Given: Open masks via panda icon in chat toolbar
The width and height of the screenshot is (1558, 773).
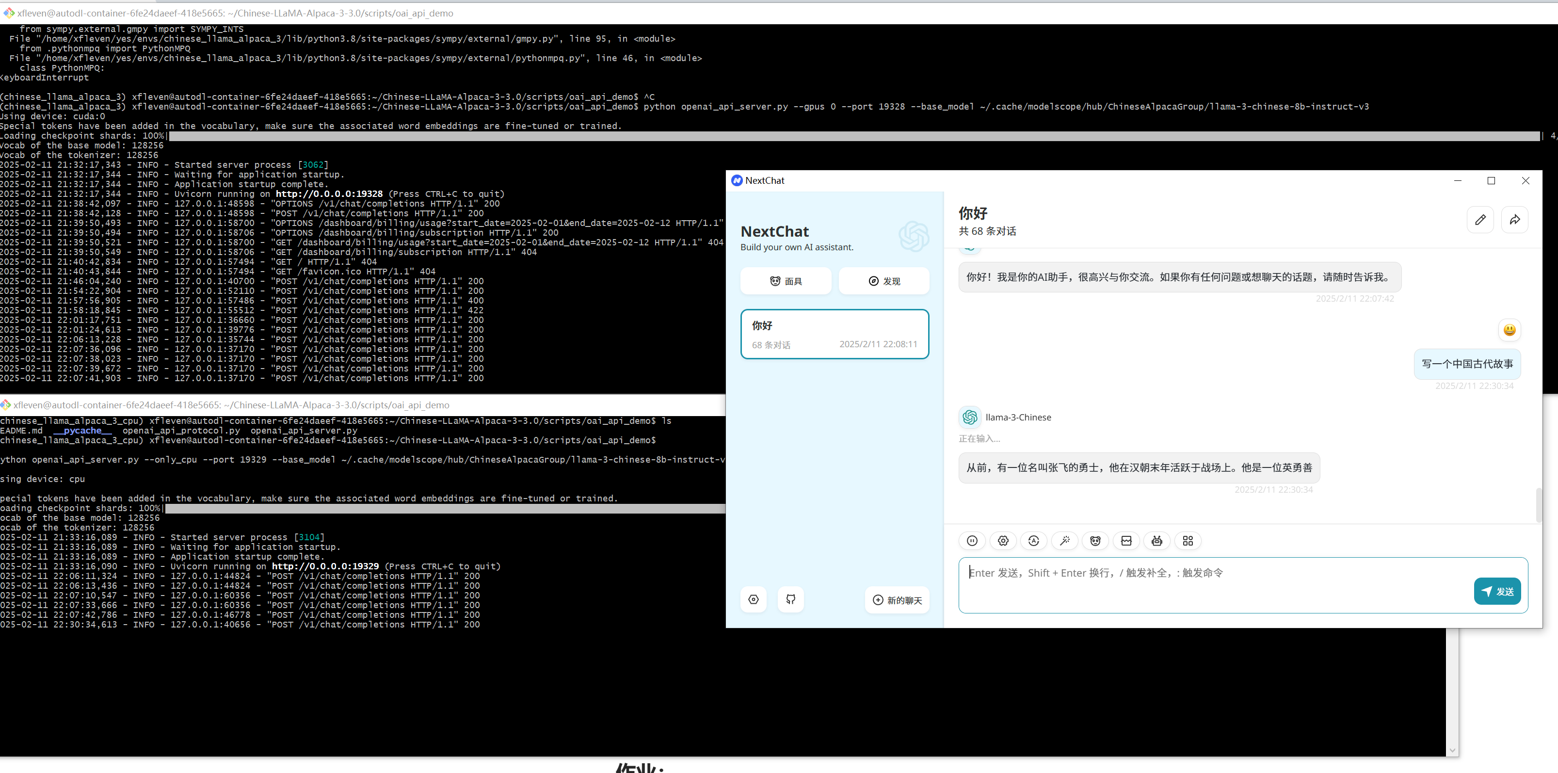Looking at the screenshot, I should 1095,541.
